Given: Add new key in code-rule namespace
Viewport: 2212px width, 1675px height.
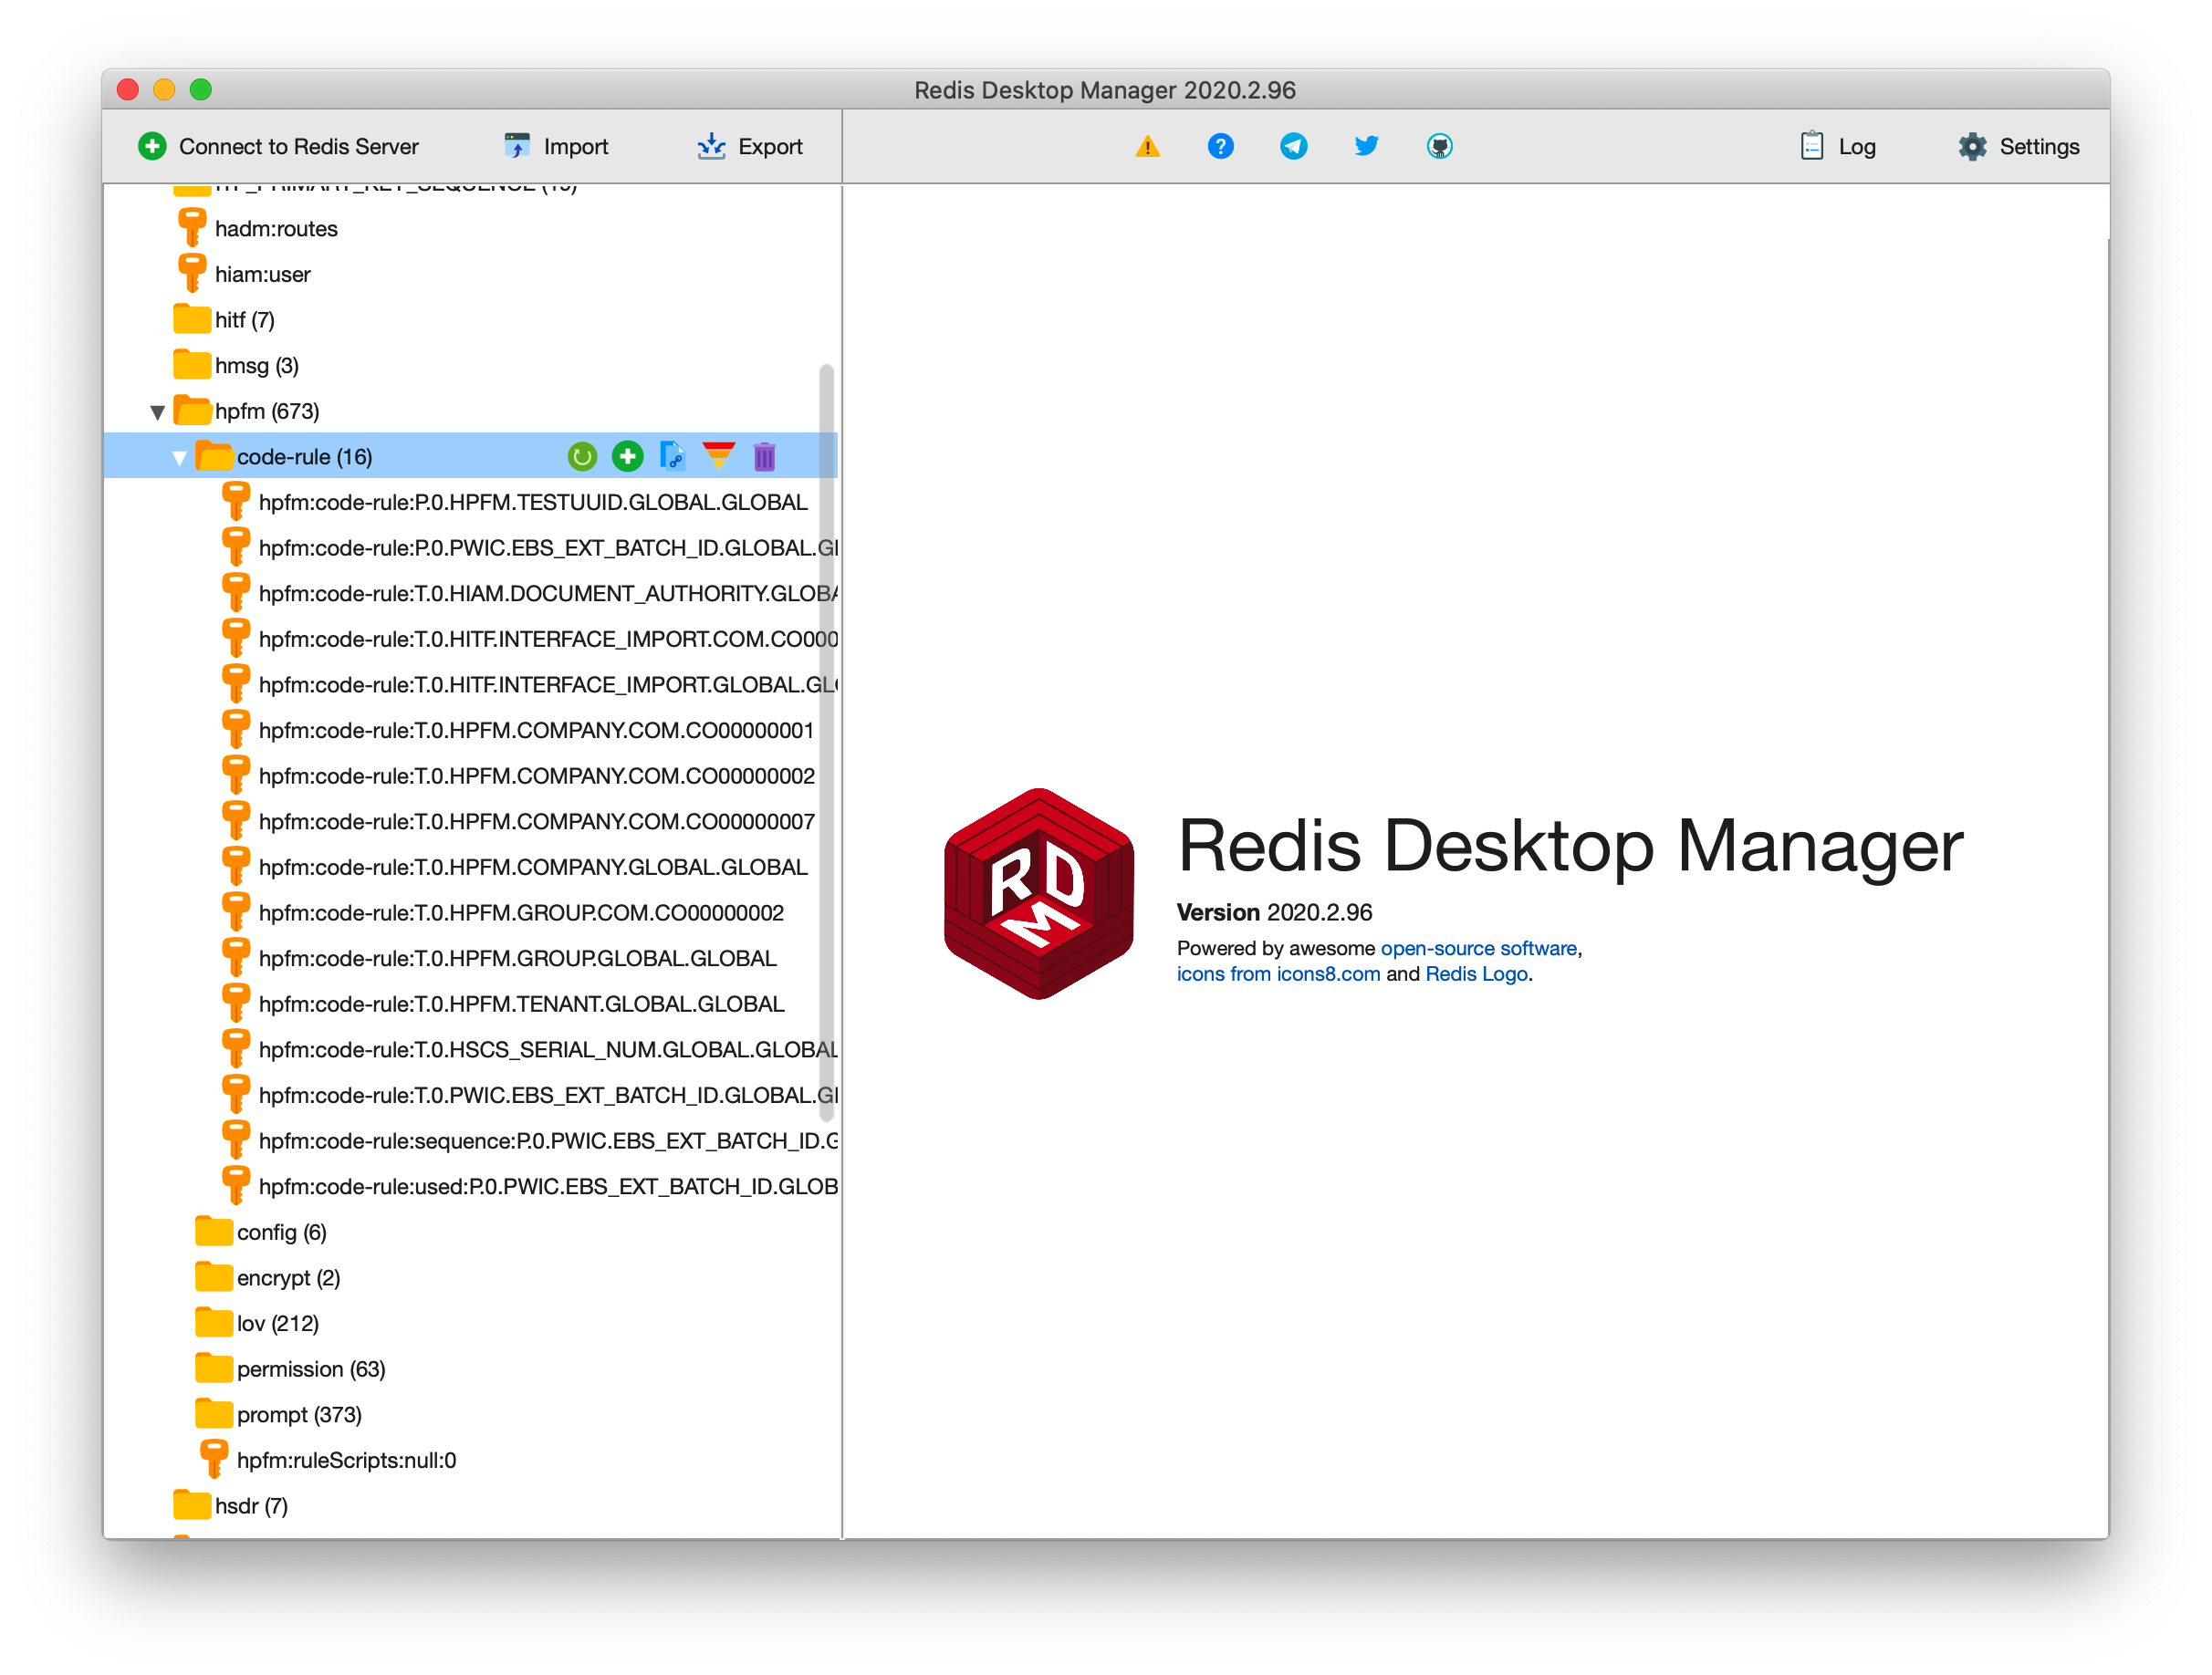Looking at the screenshot, I should coord(627,457).
